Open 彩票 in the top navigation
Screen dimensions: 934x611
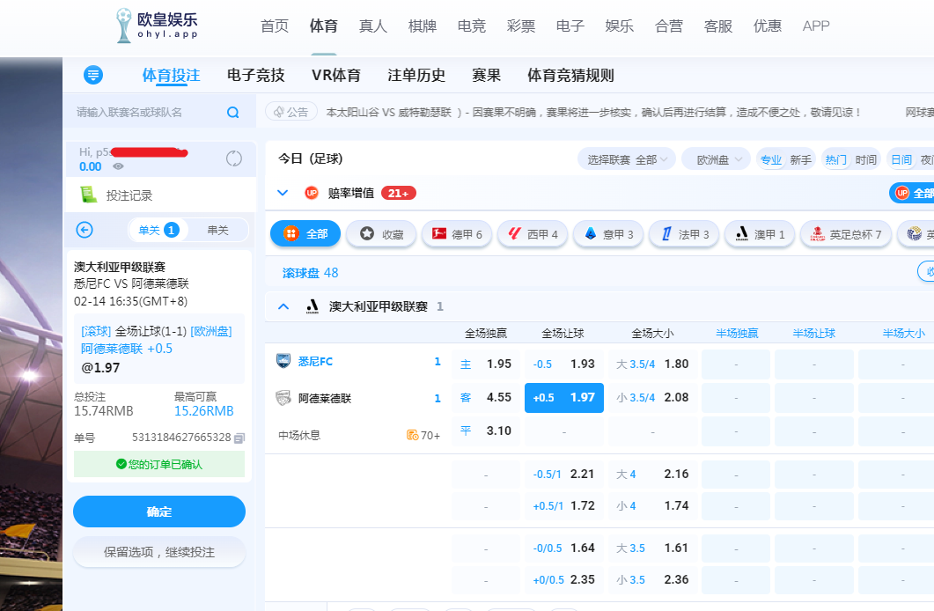521,26
